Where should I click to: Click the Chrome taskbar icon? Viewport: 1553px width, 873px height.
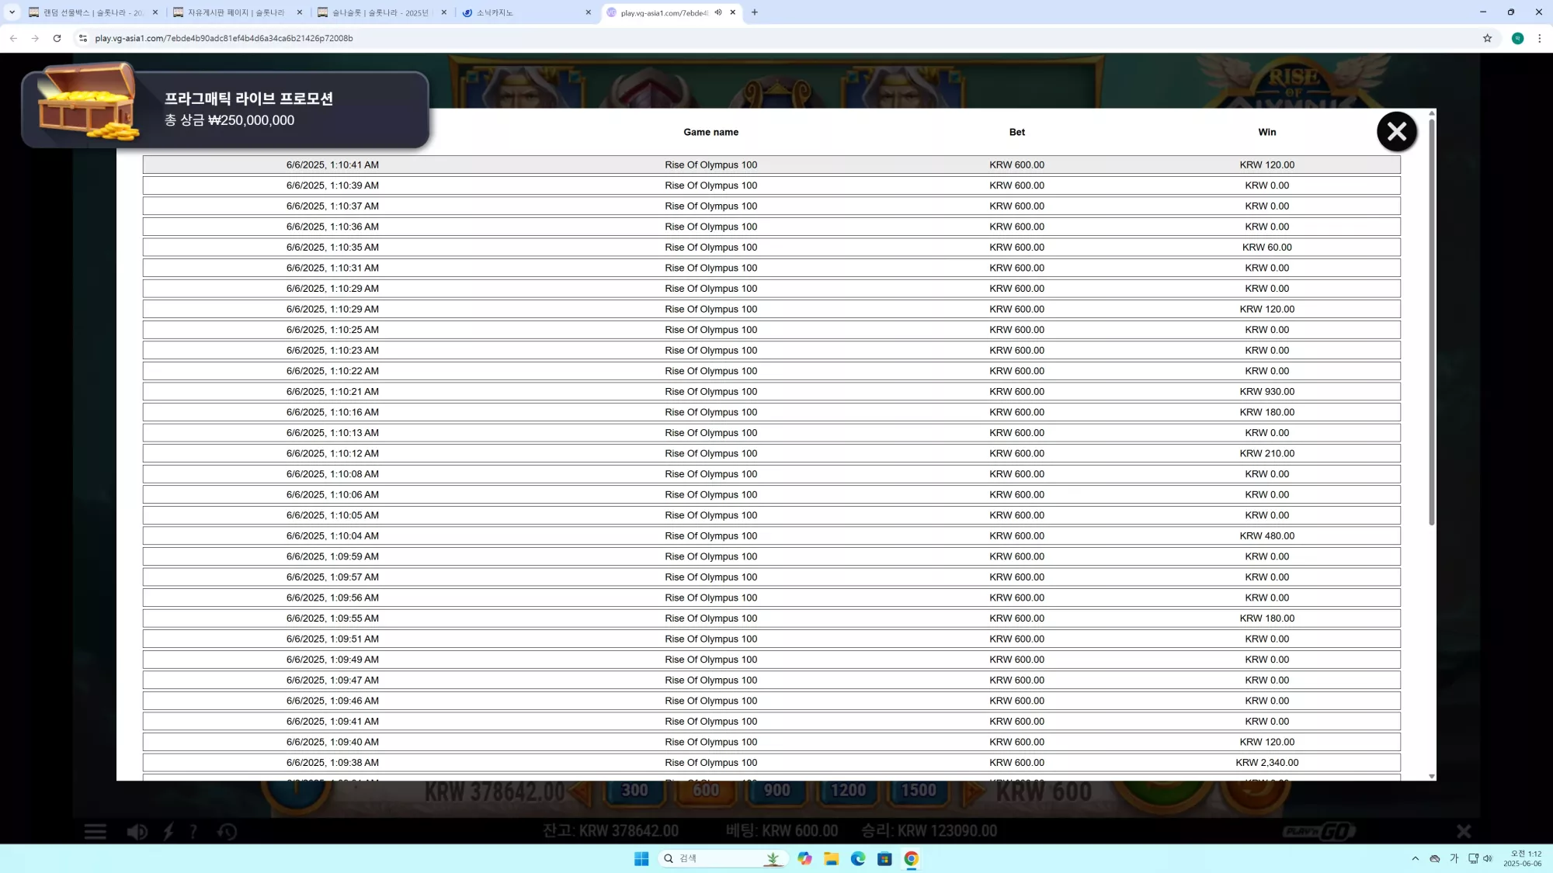[x=911, y=858]
